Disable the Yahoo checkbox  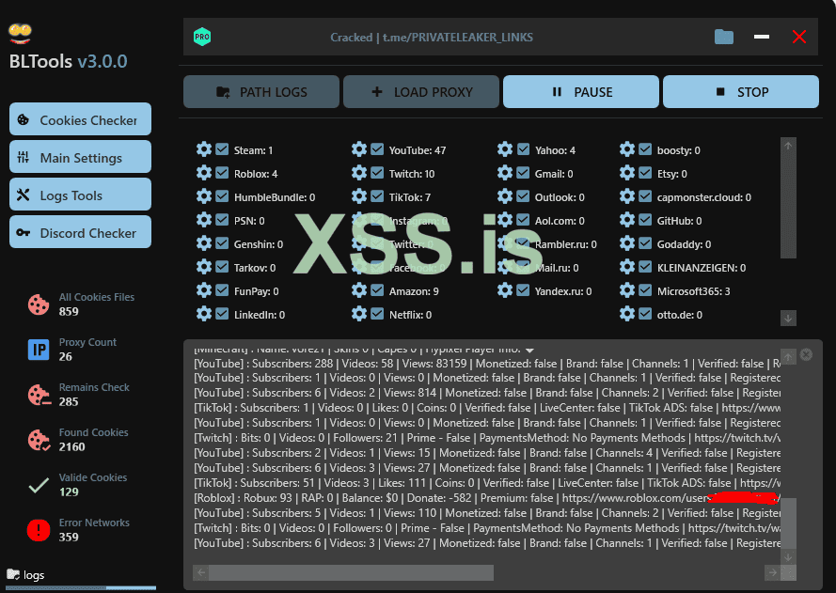point(523,149)
